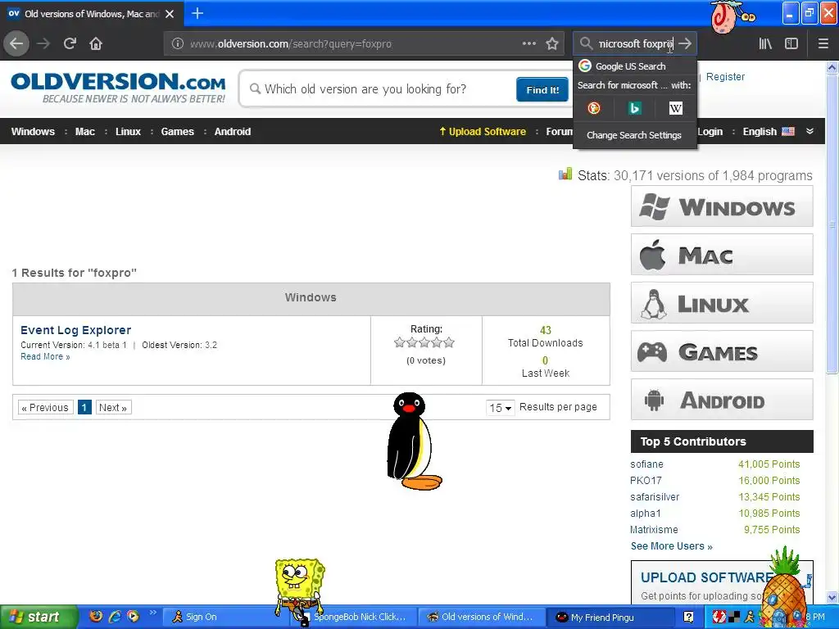Viewport: 839px width, 629px height.
Task: Click the browser forward arrow
Action: click(43, 44)
